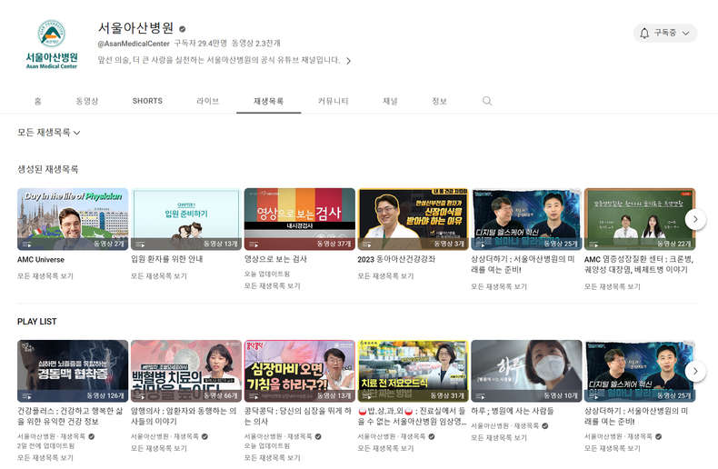Open the 구독중 subscription dropdown chevron
Image resolution: width=718 pixels, height=469 pixels.
tap(685, 33)
